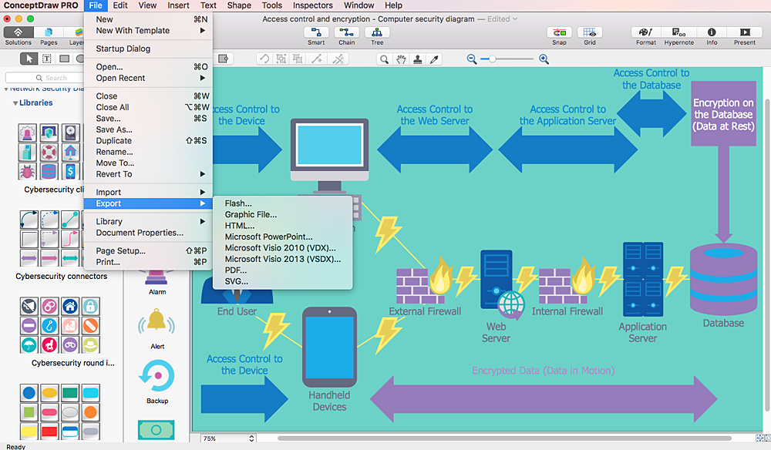Add the Backup shape from the library

click(157, 377)
